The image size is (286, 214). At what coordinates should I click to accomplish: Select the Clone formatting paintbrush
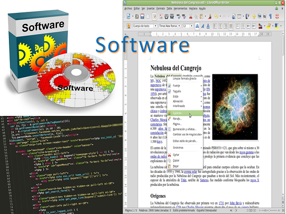tap(210, 16)
